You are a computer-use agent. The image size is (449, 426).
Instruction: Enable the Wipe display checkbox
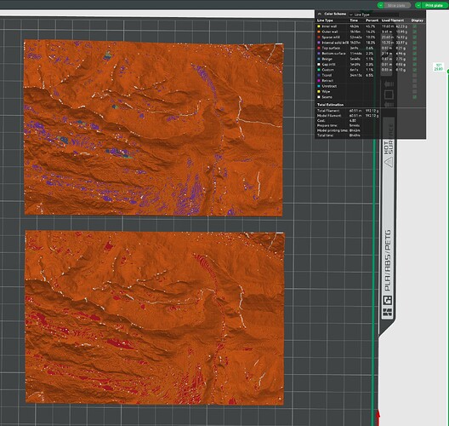(414, 91)
